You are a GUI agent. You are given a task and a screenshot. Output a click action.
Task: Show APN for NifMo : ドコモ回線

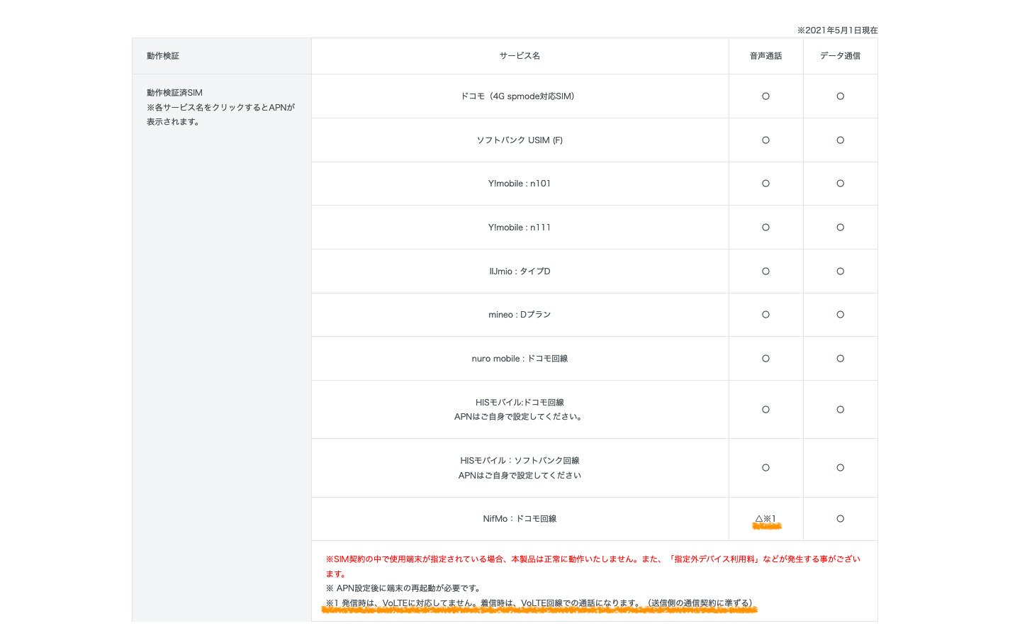(519, 519)
